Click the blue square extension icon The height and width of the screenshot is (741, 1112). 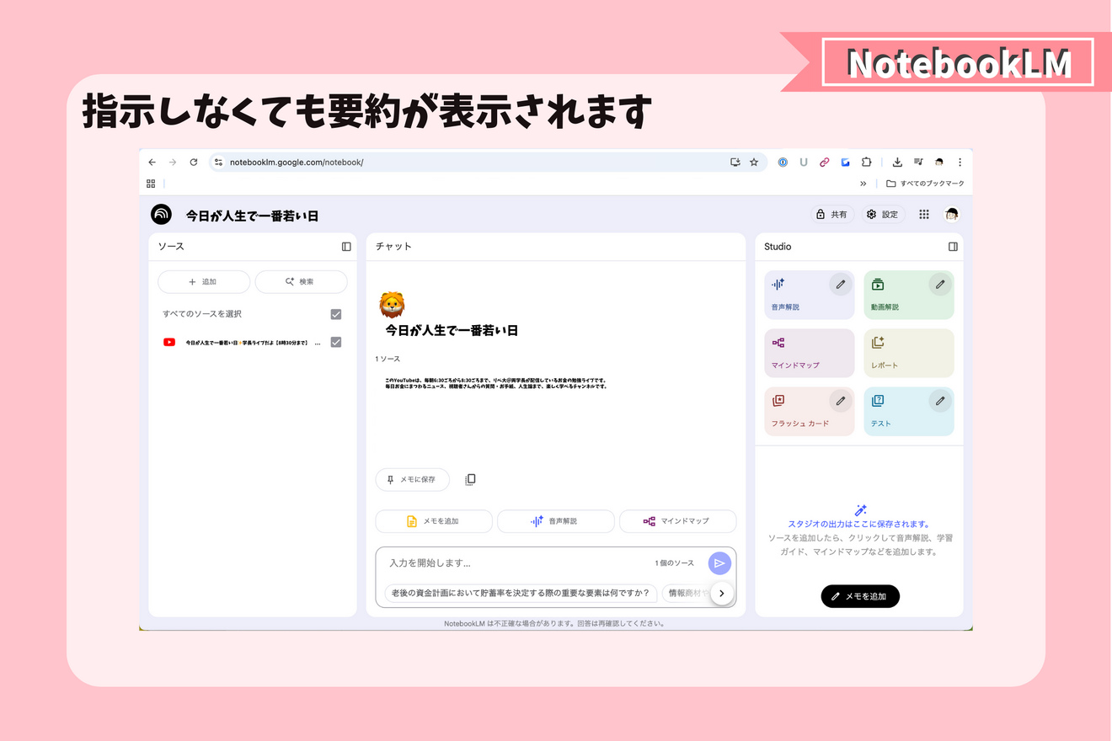845,163
